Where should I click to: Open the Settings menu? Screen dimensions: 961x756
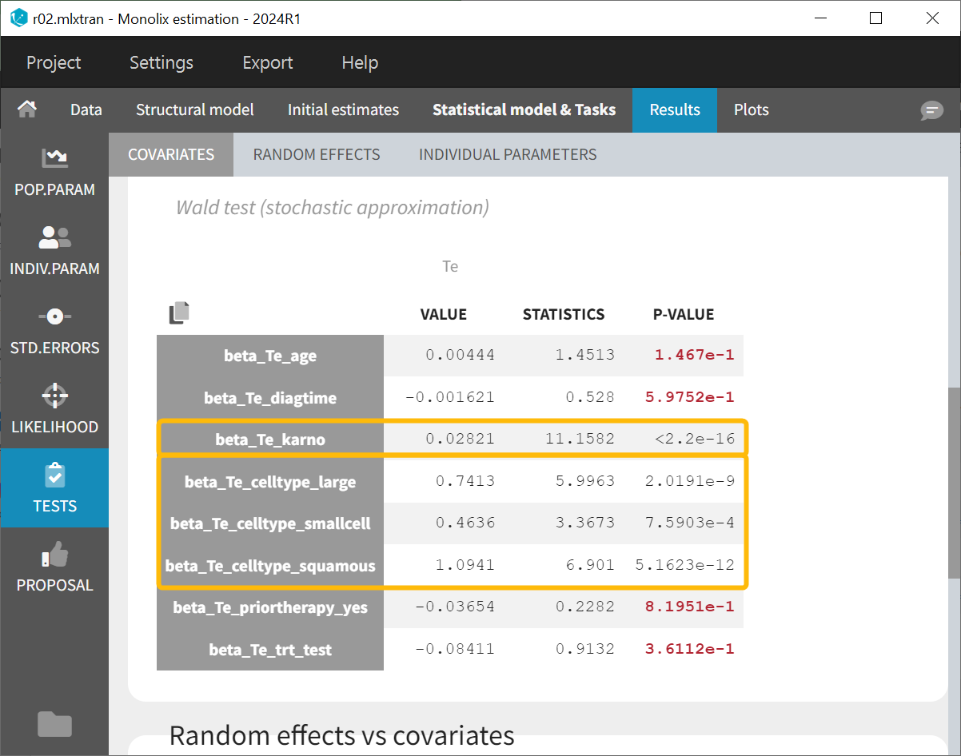pyautogui.click(x=161, y=62)
